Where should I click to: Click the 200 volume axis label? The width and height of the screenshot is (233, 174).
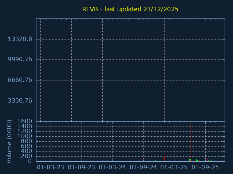[x=27, y=156]
